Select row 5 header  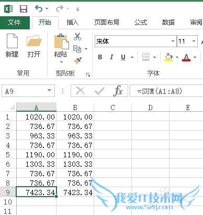pyautogui.click(x=8, y=155)
